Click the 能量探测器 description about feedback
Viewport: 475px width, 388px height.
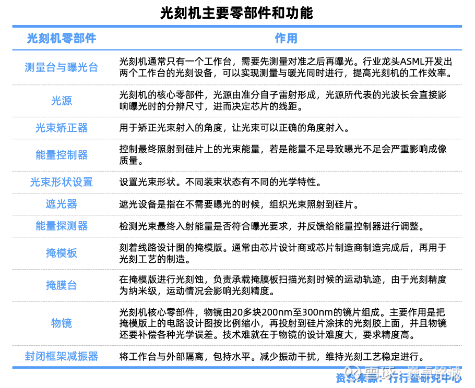272,226
